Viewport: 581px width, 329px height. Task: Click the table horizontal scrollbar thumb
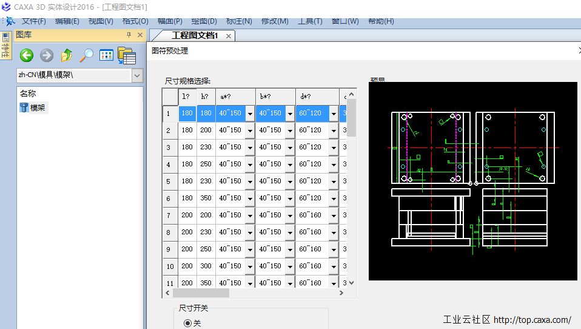pyautogui.click(x=201, y=293)
